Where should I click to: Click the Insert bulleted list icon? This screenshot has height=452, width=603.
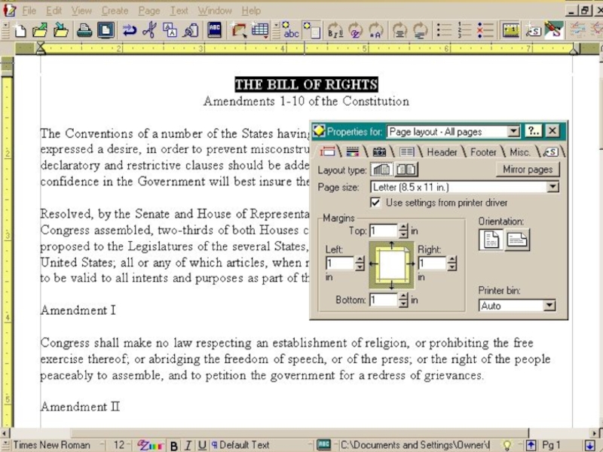(x=445, y=30)
